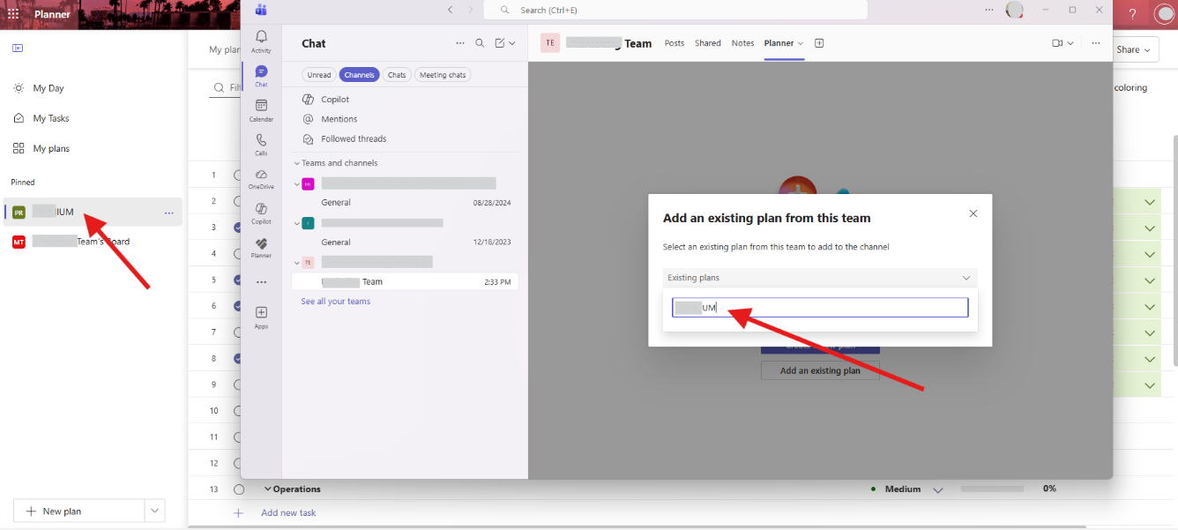1178x530 pixels.
Task: Click the plan name input ending UM
Action: (820, 307)
